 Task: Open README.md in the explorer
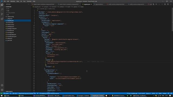(18, 30)
